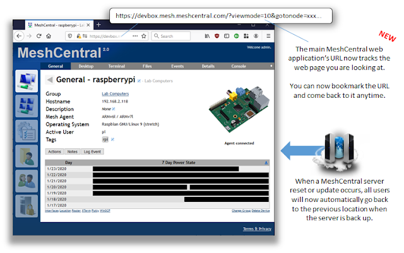Image resolution: width=404 pixels, height=253 pixels.
Task: Open My Server lock sidebar icon
Action: pyautogui.click(x=27, y=206)
